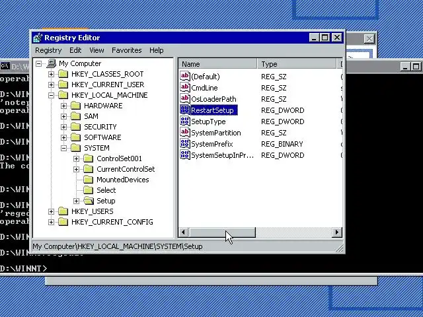Click the status bar registry path text

pos(118,246)
